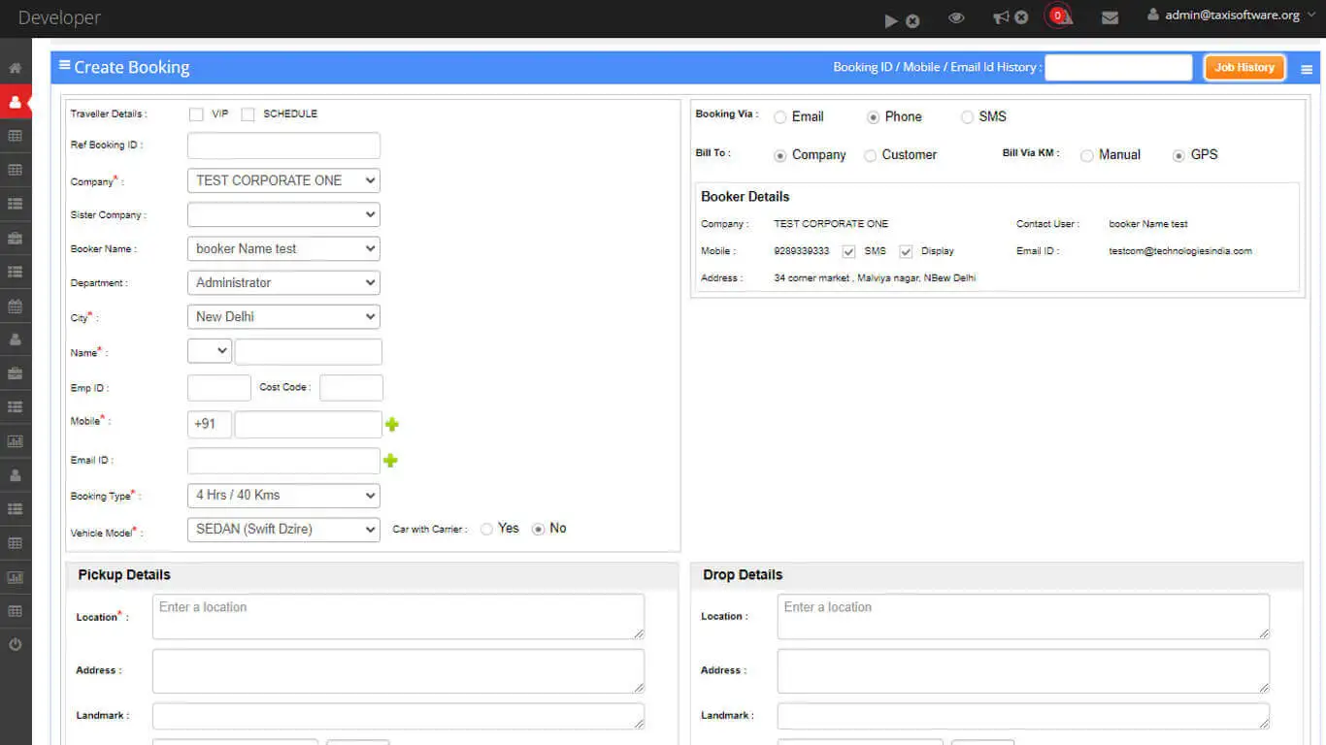The height and width of the screenshot is (745, 1326).
Task: Click the home icon in the sidebar
Action: pyautogui.click(x=15, y=69)
